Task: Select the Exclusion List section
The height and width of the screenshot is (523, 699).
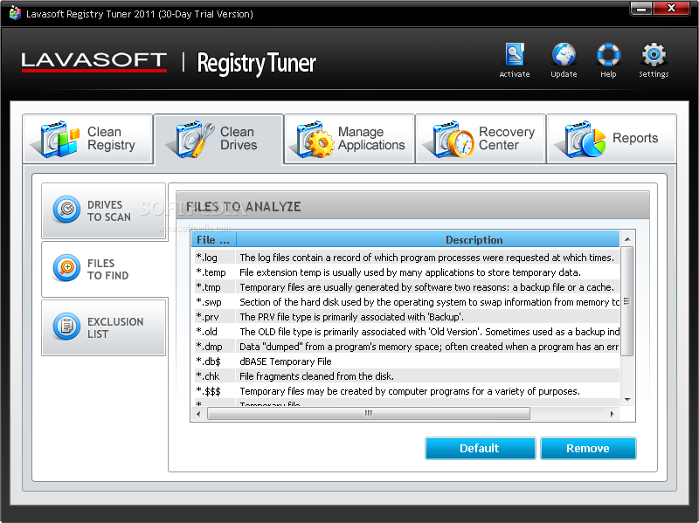Action: coord(104,327)
